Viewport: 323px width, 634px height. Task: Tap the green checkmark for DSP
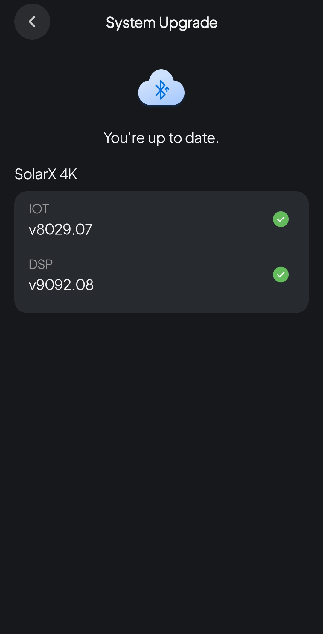point(281,275)
